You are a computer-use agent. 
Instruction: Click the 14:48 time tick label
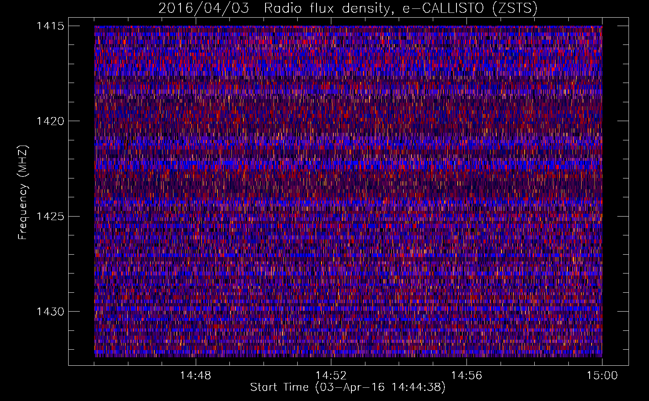(195, 376)
